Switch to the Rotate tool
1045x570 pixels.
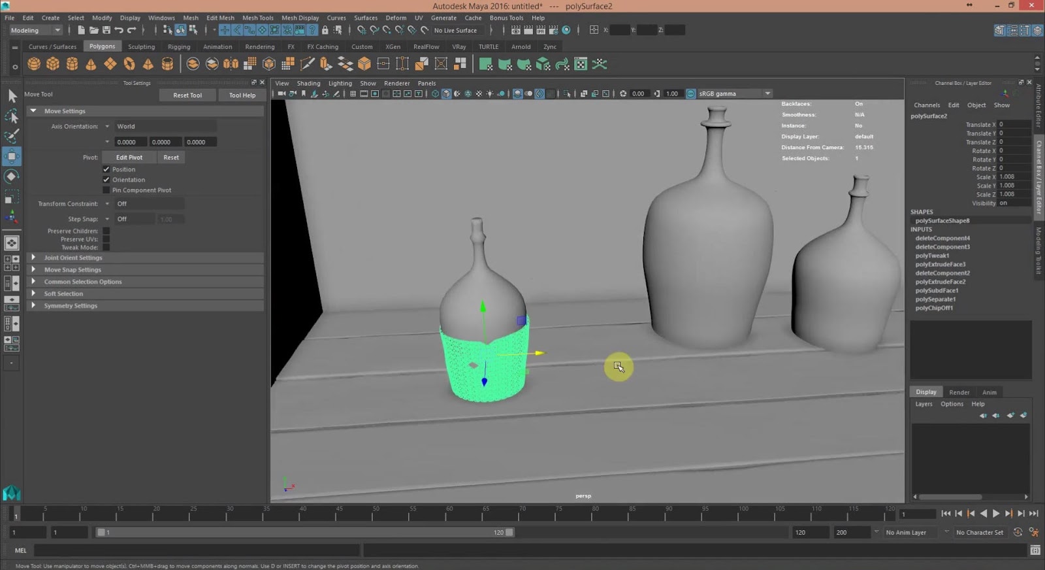click(x=12, y=176)
